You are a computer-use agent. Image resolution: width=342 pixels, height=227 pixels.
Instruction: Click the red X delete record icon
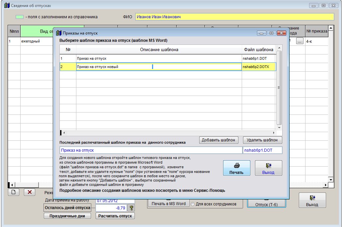point(30,192)
